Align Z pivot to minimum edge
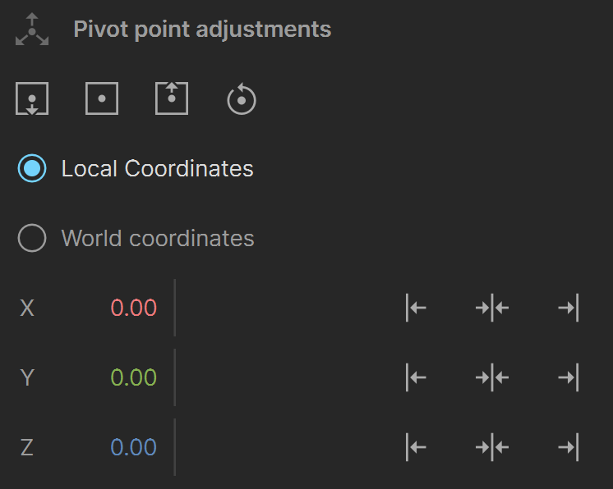The height and width of the screenshot is (489, 613). click(x=416, y=447)
